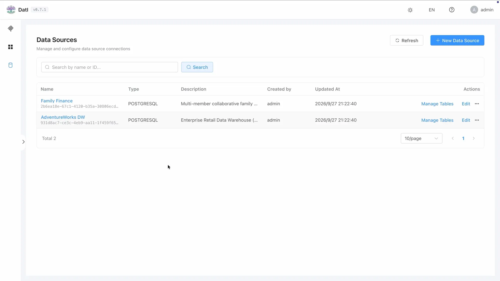Toggle light/dark theme sun icon
This screenshot has height=281, width=500.
click(410, 10)
